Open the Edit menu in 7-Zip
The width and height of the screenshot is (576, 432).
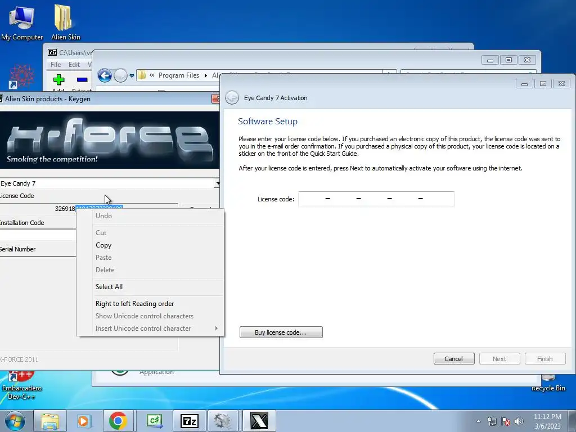click(74, 65)
